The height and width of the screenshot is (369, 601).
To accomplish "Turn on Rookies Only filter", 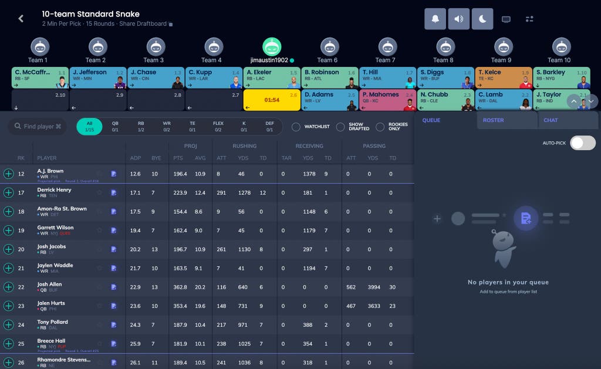I will (x=380, y=127).
